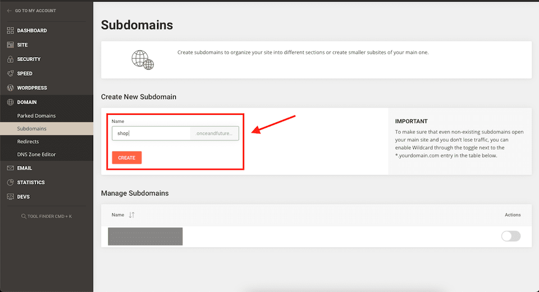The height and width of the screenshot is (292, 539).
Task: Click the Domain globe icon
Action: (x=10, y=102)
